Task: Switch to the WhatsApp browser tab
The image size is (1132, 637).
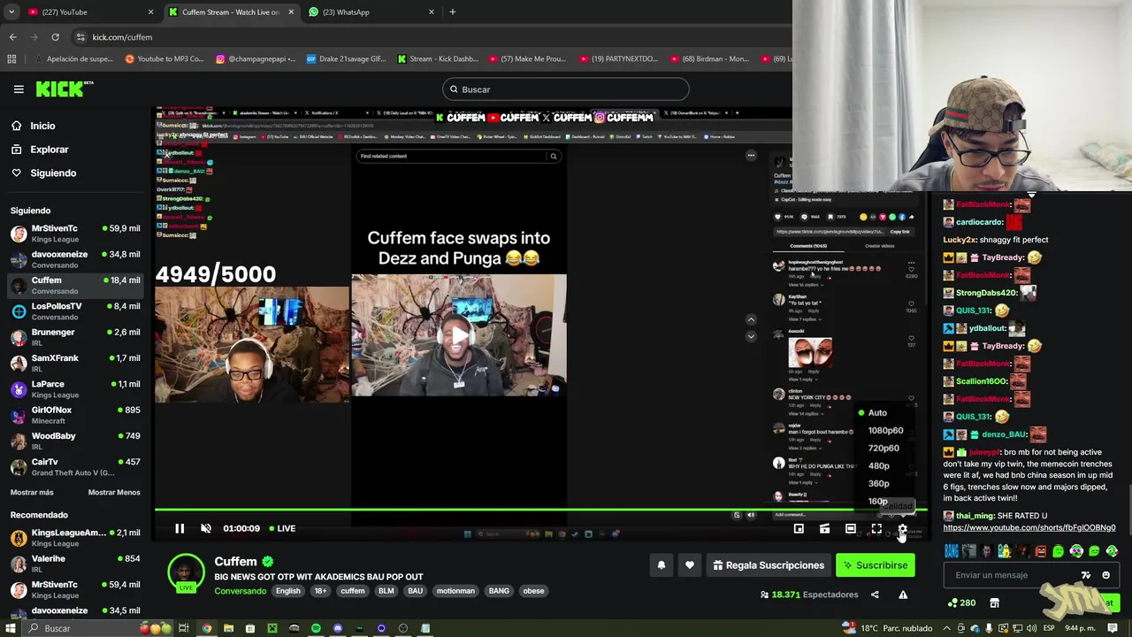Action: [371, 12]
